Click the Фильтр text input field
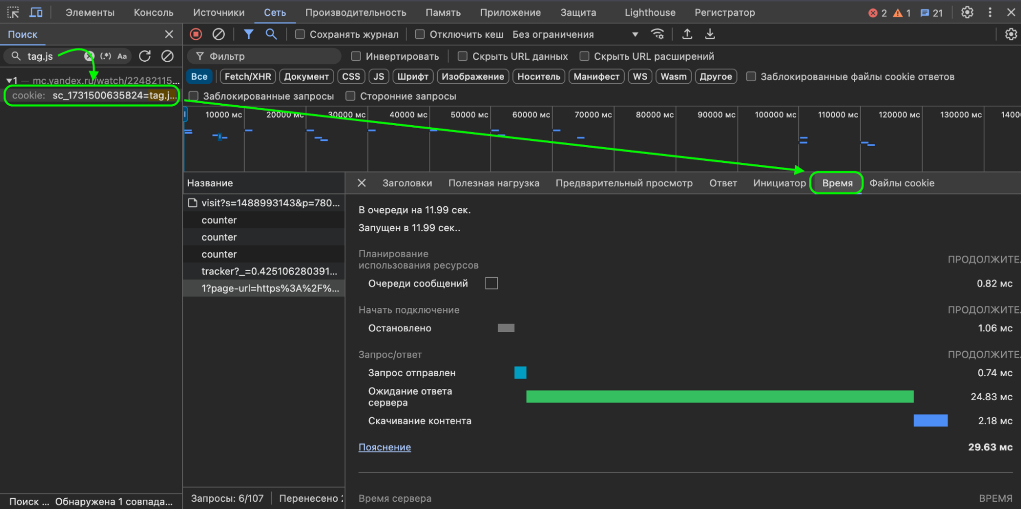The height and width of the screenshot is (509, 1021). tap(271, 56)
